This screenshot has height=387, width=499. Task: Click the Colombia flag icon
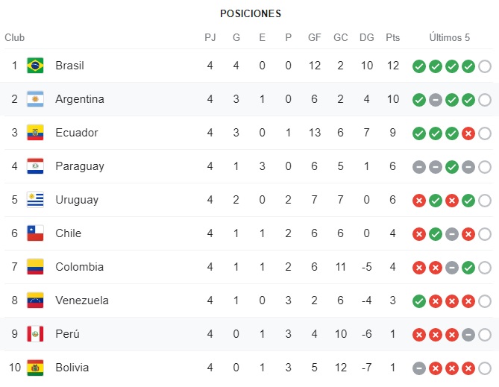35,267
